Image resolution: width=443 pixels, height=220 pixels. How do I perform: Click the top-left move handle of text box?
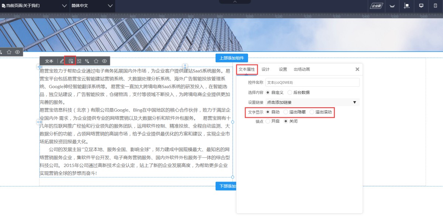pos(39,67)
